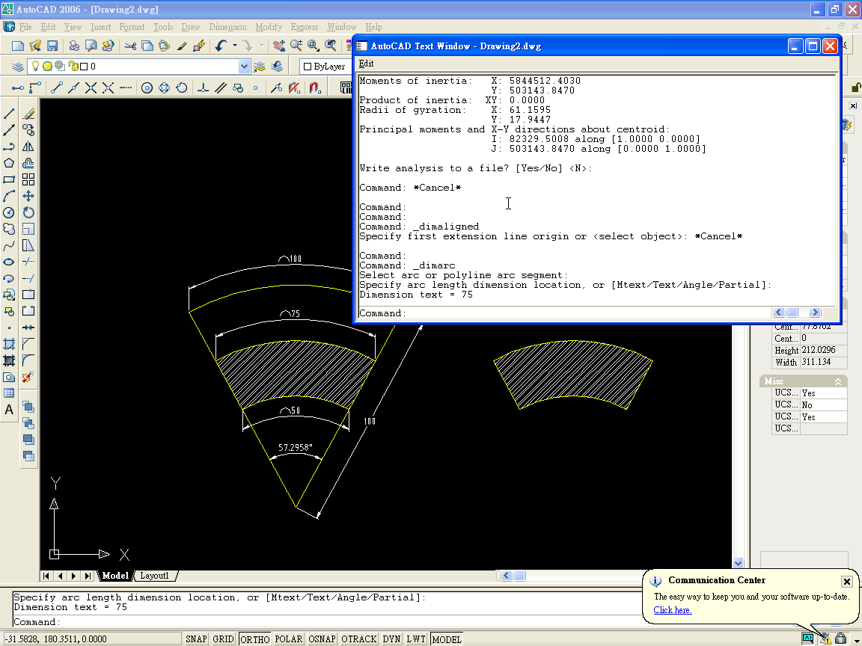Screen dimensions: 862x646
Task: Select the Mirror modify tool
Action: coord(28,147)
